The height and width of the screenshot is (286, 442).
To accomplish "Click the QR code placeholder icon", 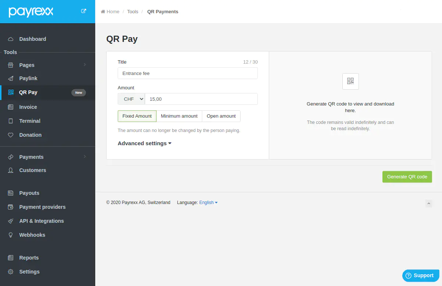I will pyautogui.click(x=350, y=81).
